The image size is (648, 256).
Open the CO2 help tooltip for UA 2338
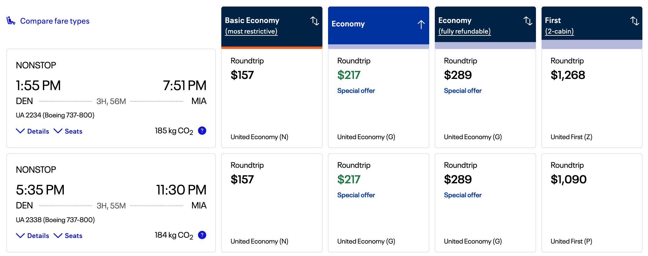click(202, 235)
